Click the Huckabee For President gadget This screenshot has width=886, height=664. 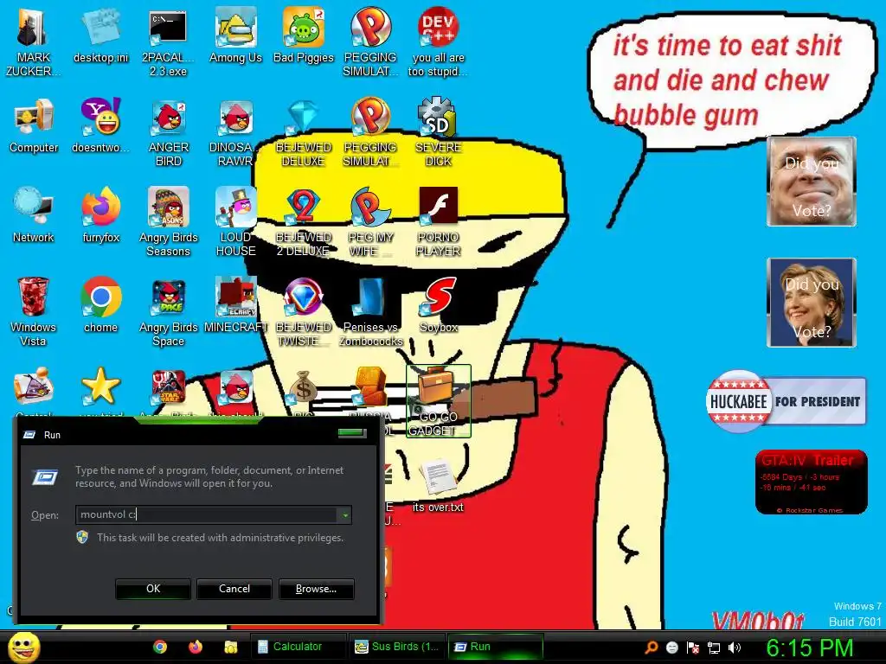coord(786,401)
